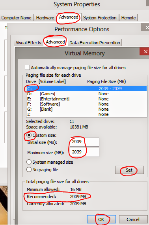Select drive F: [Software] row
Screen dimensions: 149x225
click(87, 104)
